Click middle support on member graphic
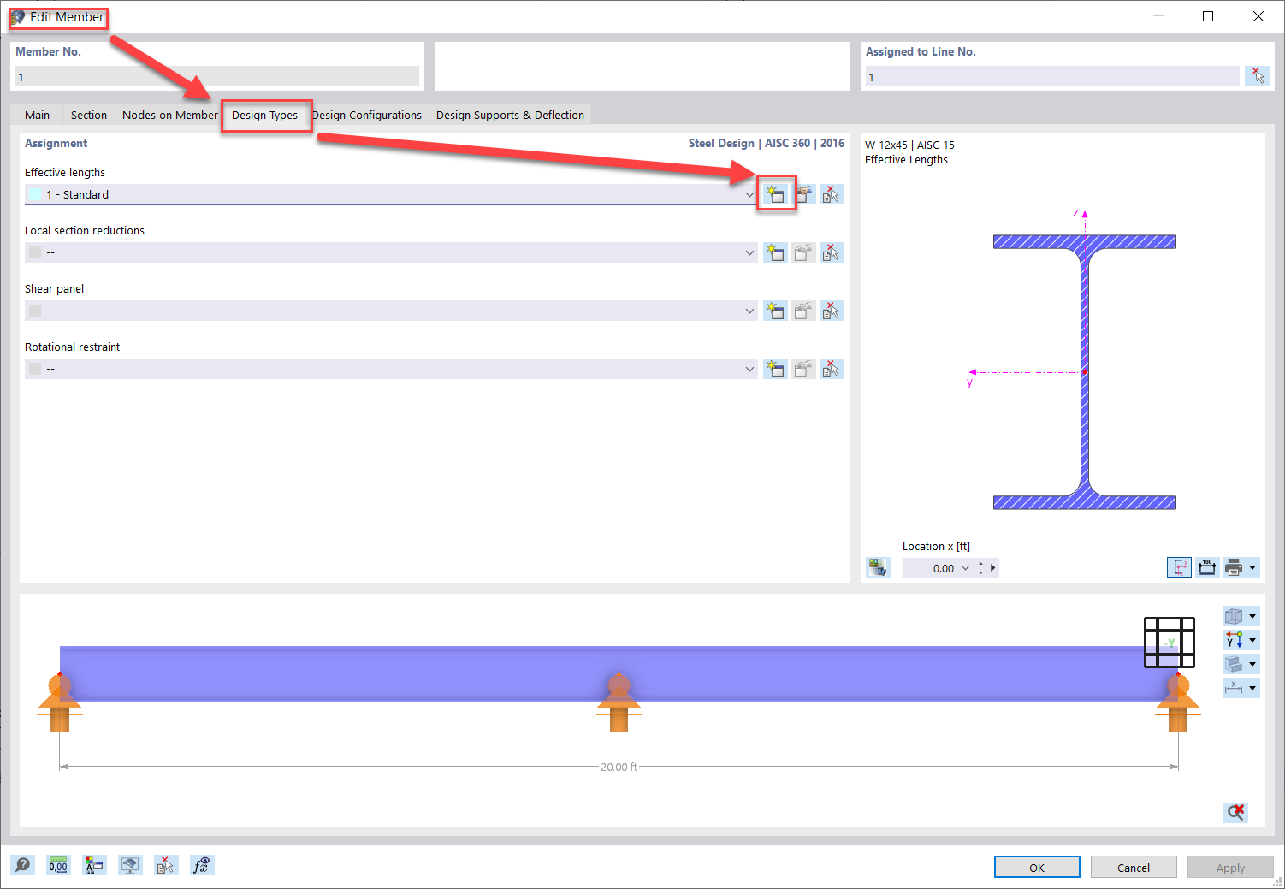 pos(619,702)
